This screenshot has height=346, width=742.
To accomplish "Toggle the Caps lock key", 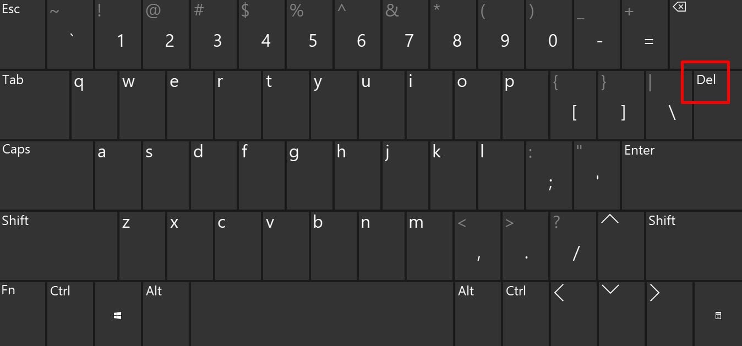I will click(x=46, y=175).
